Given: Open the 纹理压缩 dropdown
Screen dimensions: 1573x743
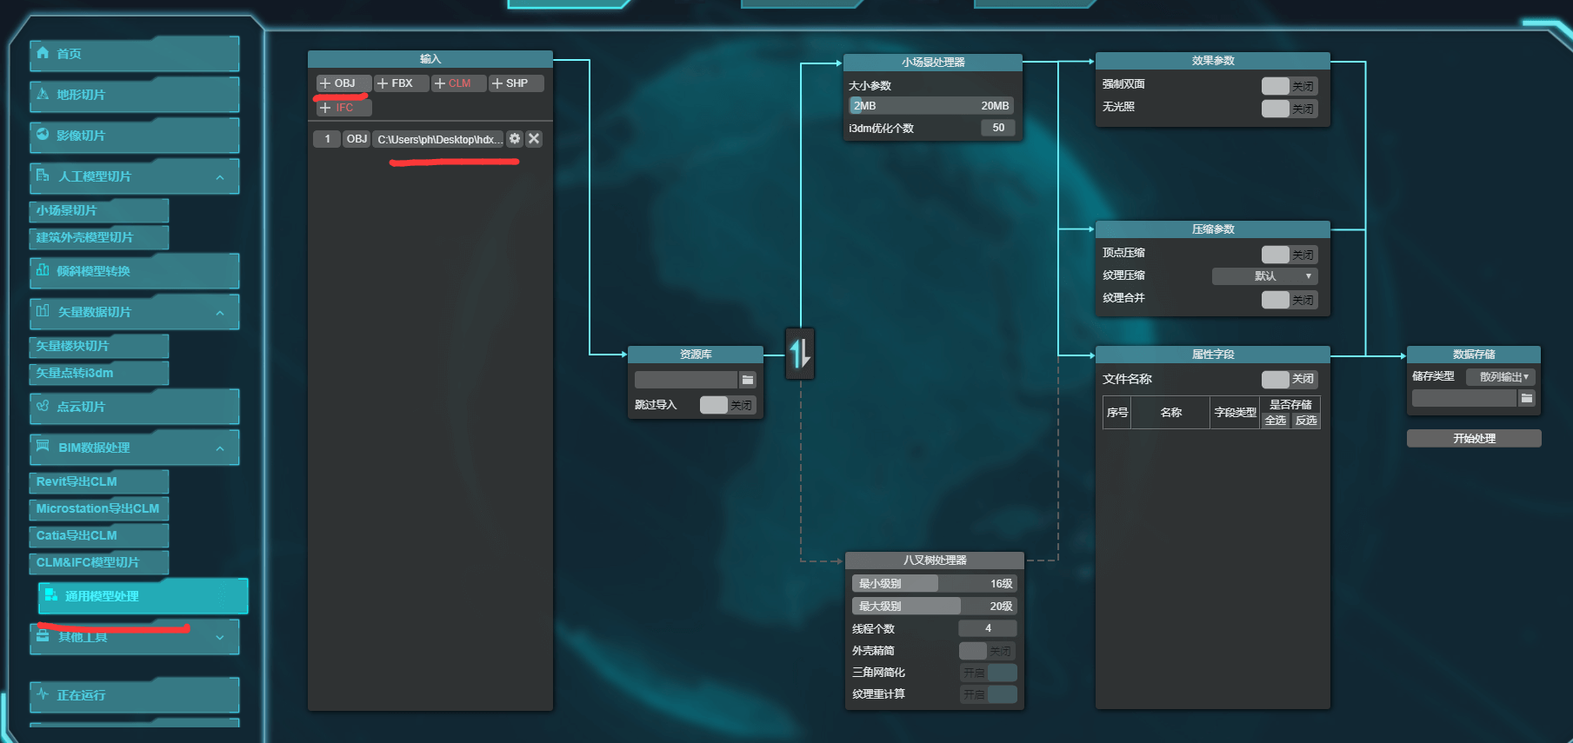Looking at the screenshot, I should [x=1264, y=276].
